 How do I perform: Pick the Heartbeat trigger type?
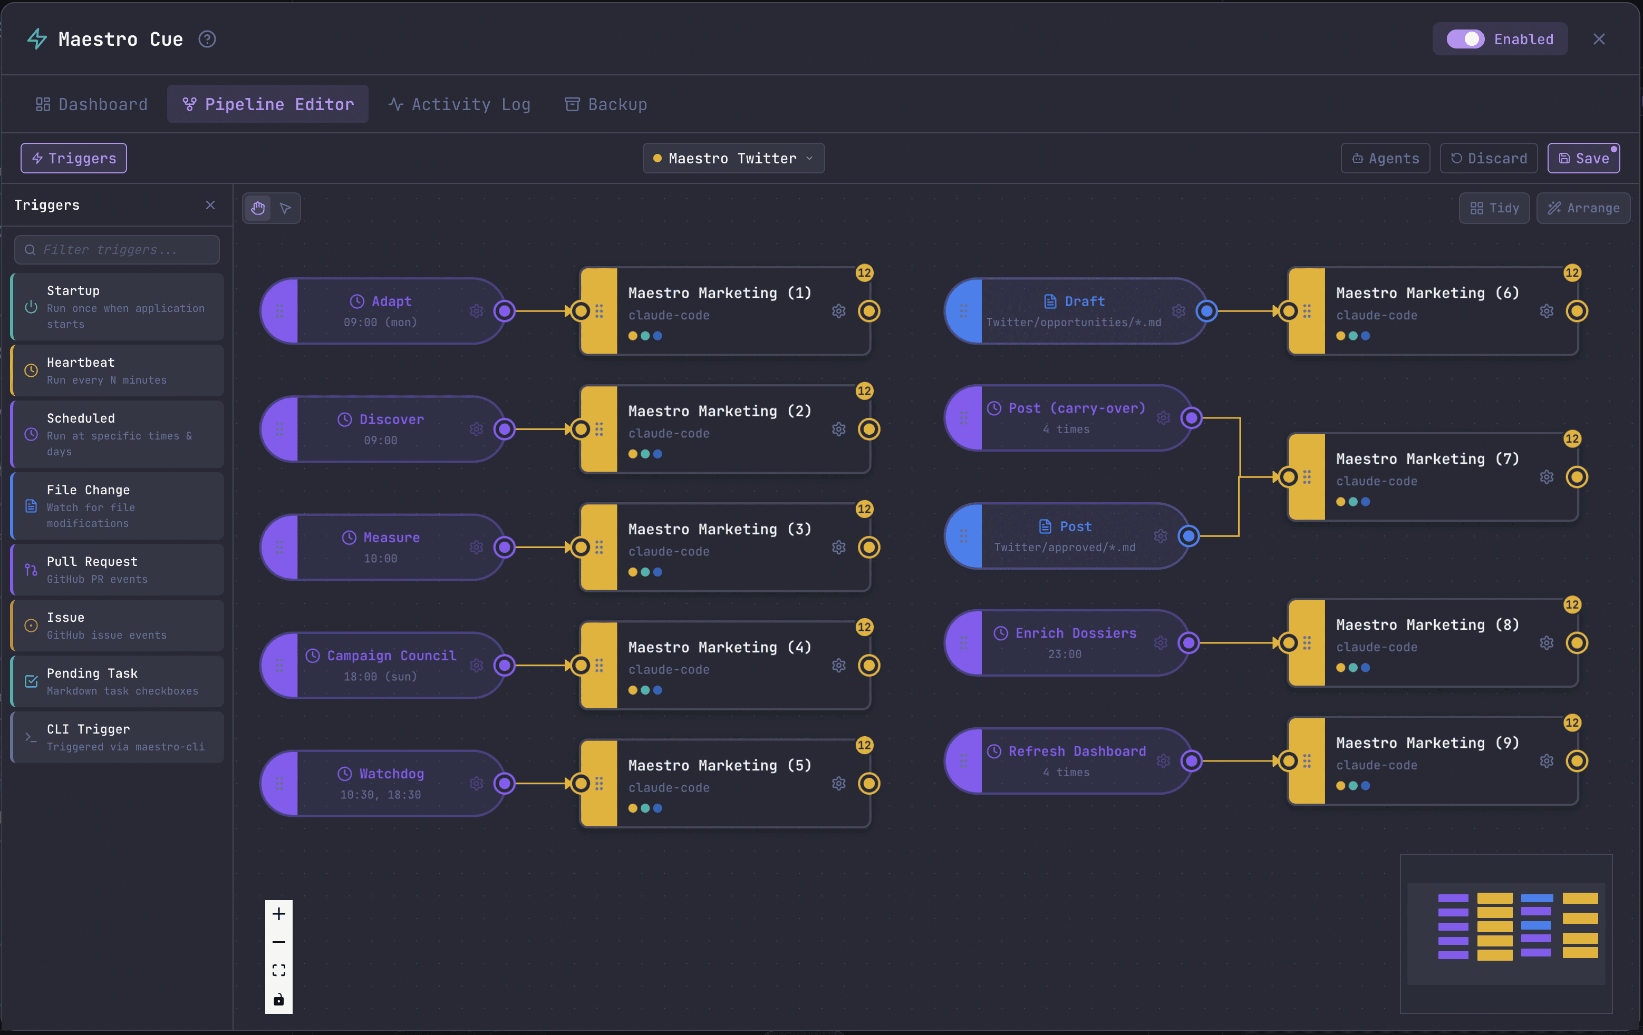pyautogui.click(x=117, y=370)
